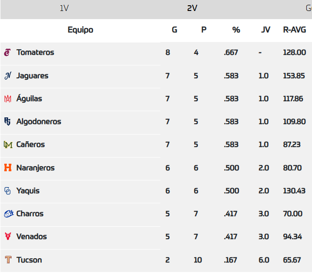This screenshot has height=273, width=312.
Task: Select the 2V standings tab
Action: point(192,8)
